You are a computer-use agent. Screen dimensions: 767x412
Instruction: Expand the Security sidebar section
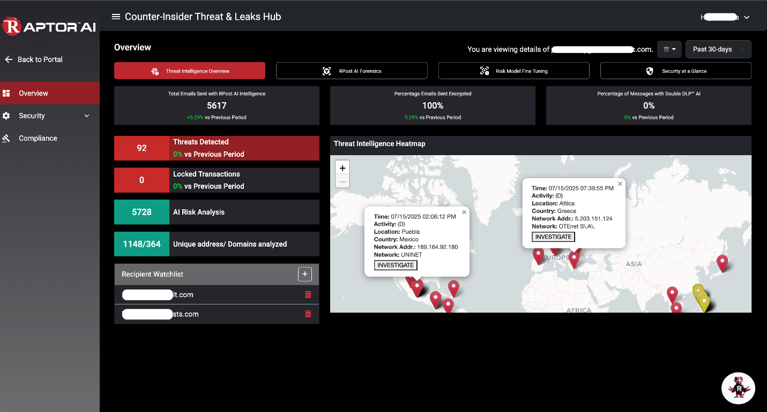coord(50,116)
